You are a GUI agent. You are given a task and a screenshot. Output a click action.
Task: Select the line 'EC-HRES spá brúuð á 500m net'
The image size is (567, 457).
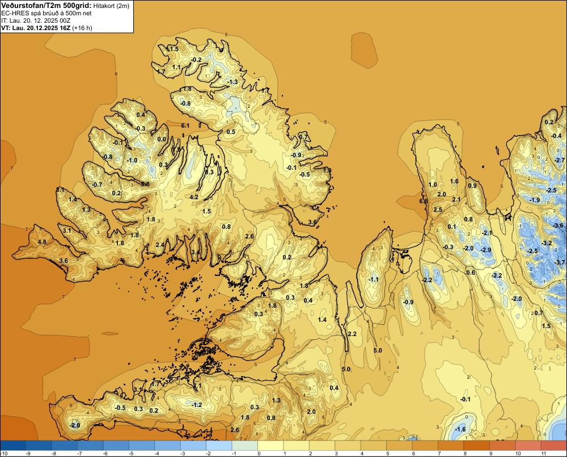coord(46,13)
